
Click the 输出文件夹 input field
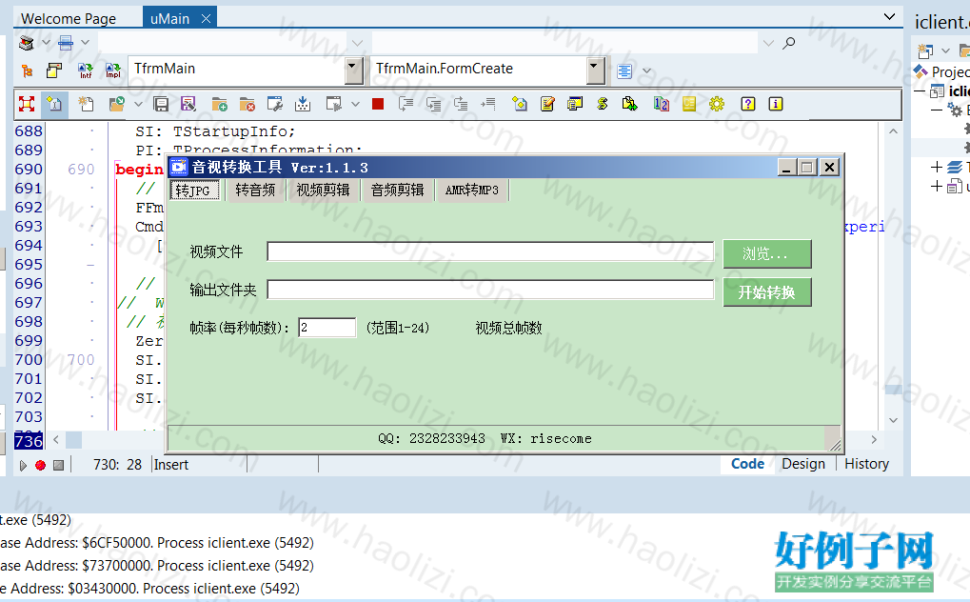[490, 290]
